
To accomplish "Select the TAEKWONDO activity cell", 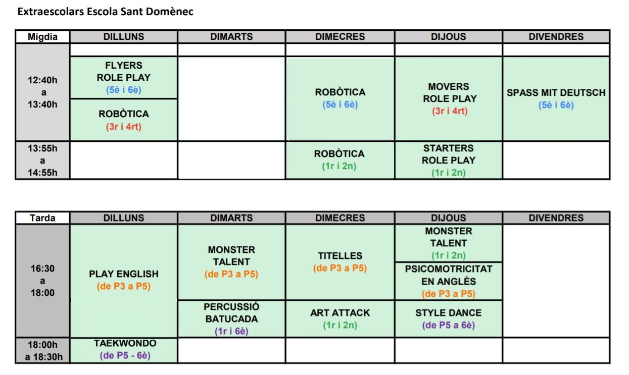I will coord(125,349).
